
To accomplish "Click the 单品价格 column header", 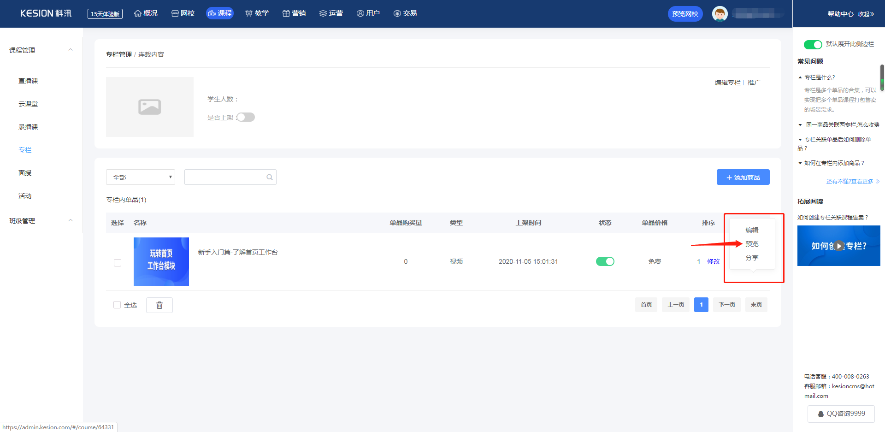I will coord(655,223).
